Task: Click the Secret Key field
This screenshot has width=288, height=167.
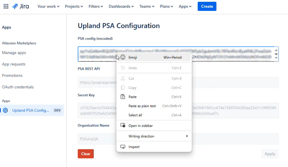Action: [178, 110]
